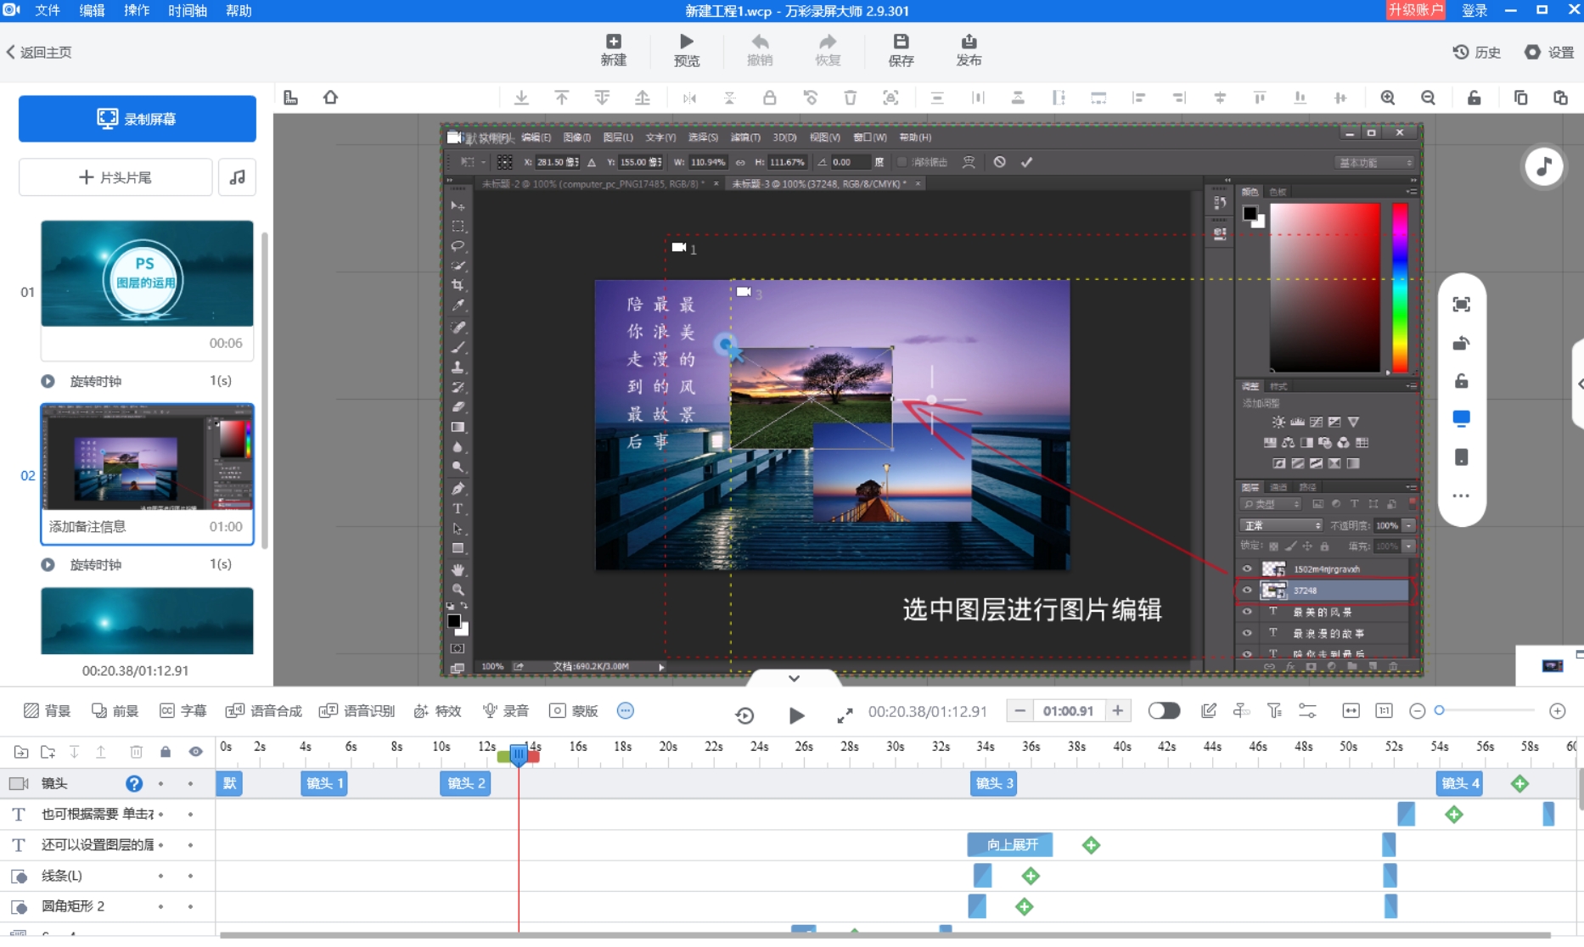1584x947 pixels.
Task: Click the replay-from-start circular arrow icon
Action: point(744,715)
